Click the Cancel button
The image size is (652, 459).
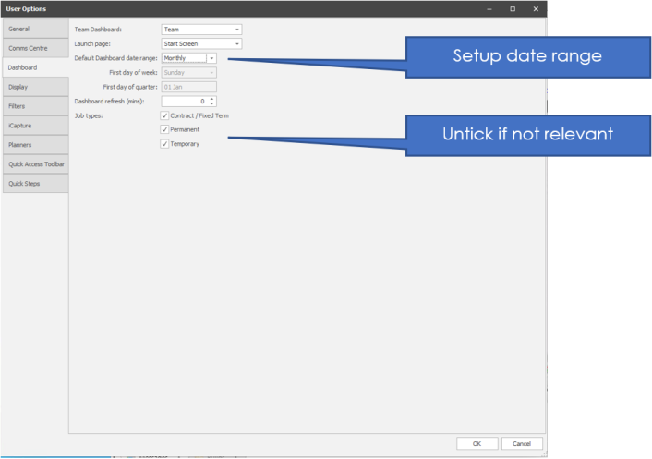[x=522, y=443]
